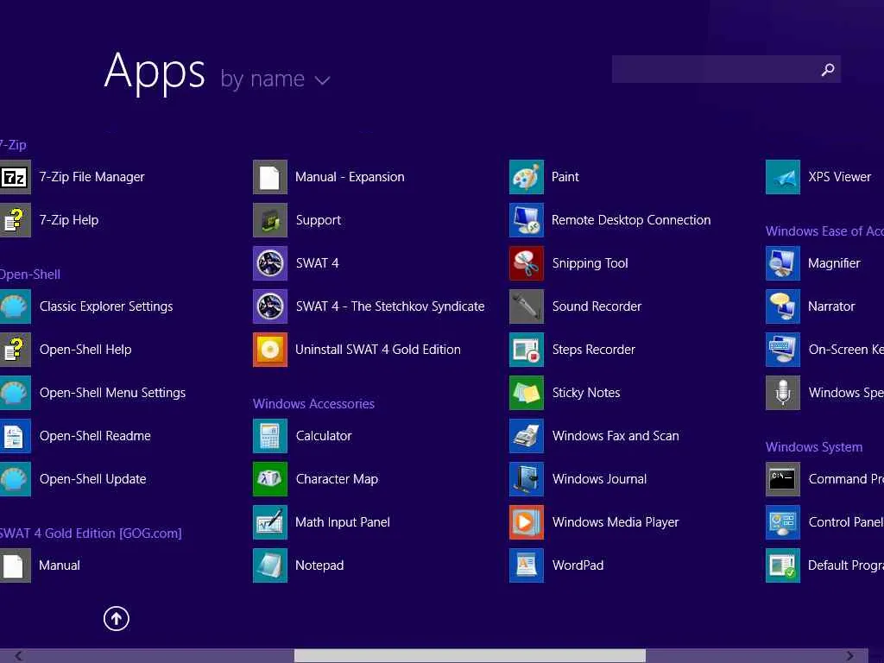
Task: Launch the WordPad icon
Action: [527, 565]
